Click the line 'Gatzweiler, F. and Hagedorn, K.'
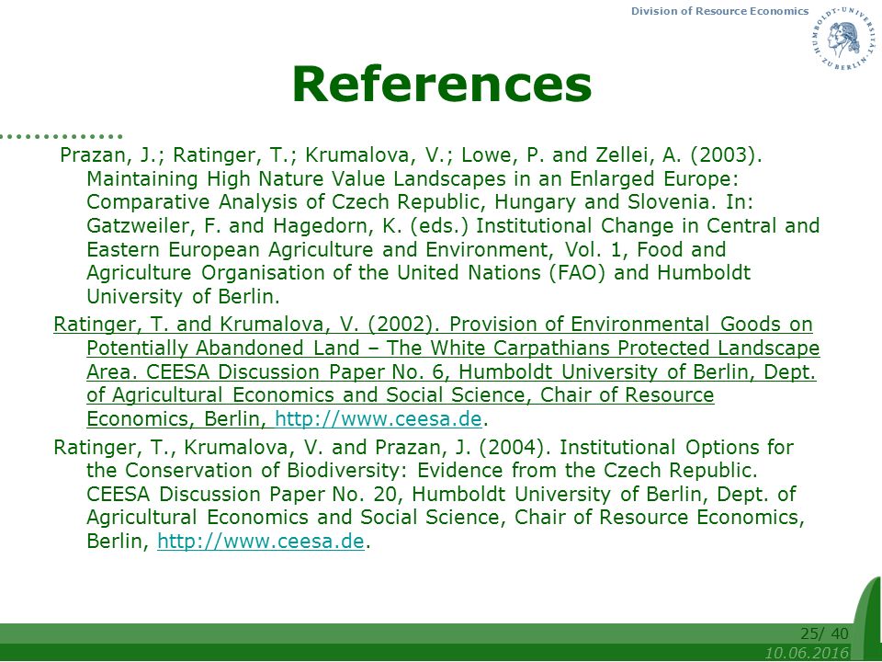Image resolution: width=882 pixels, height=662 pixels. click(453, 226)
